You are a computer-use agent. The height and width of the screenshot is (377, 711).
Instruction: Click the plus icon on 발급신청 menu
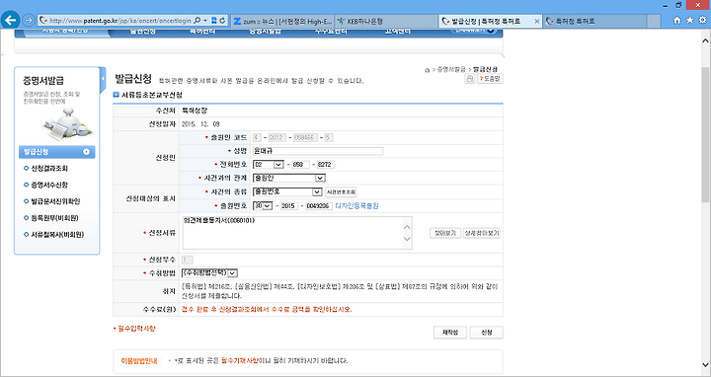(86, 152)
